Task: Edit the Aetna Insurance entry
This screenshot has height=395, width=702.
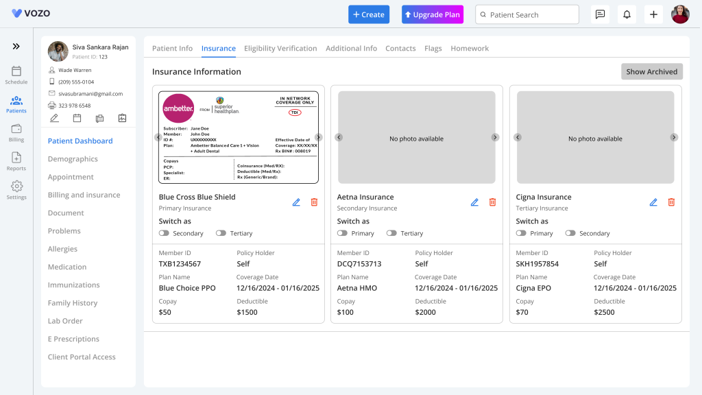Action: click(x=474, y=202)
